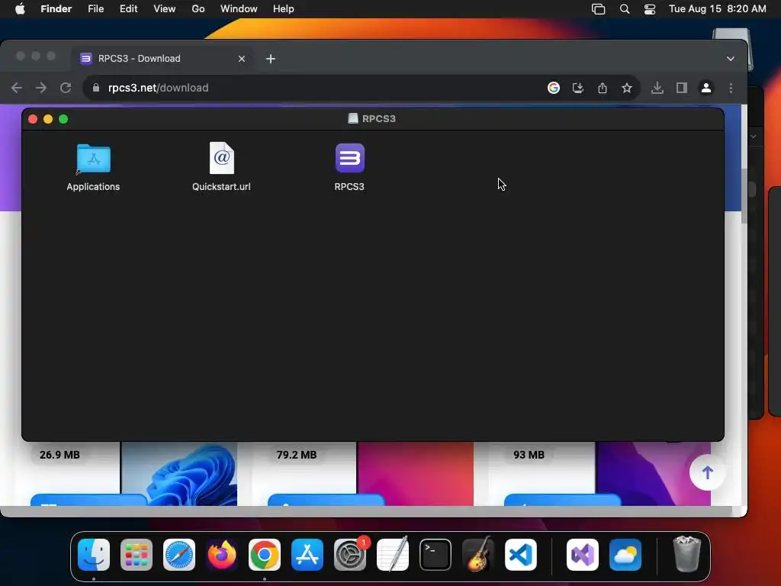Open Chrome profile icon
781x586 pixels.
705,89
